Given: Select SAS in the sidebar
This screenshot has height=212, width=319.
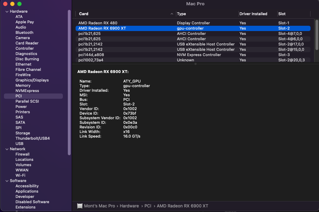Looking at the screenshot, I should pyautogui.click(x=19, y=117).
